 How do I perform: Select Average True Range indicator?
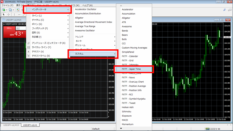pos(85,26)
